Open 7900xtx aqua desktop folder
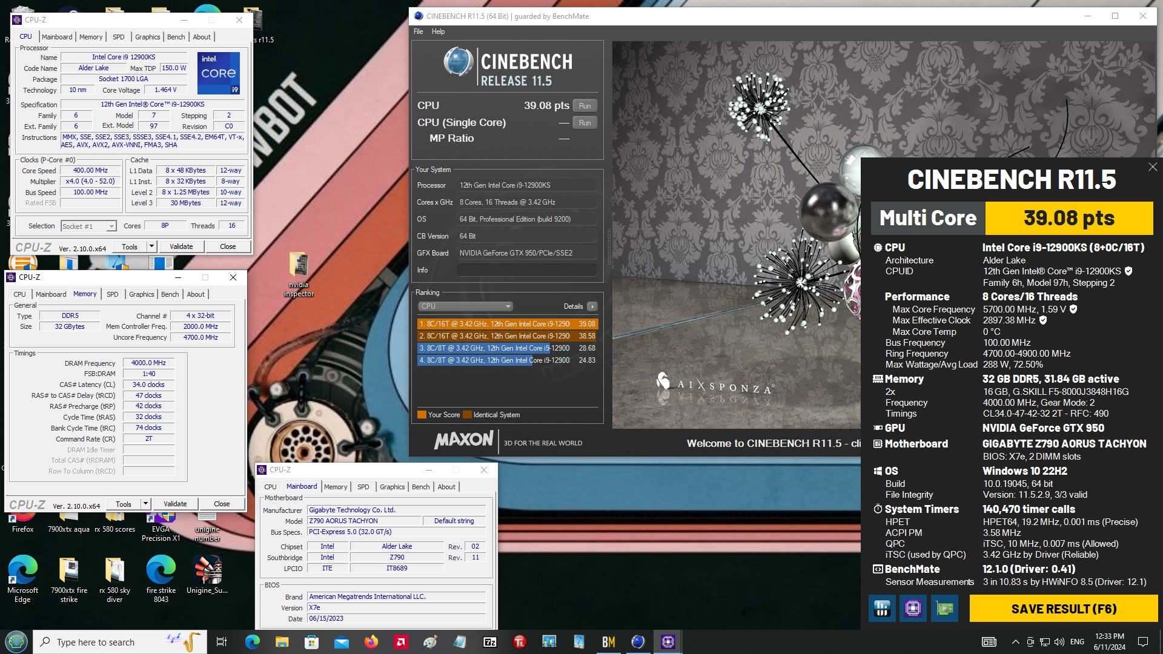This screenshot has width=1163, height=654. point(68,521)
